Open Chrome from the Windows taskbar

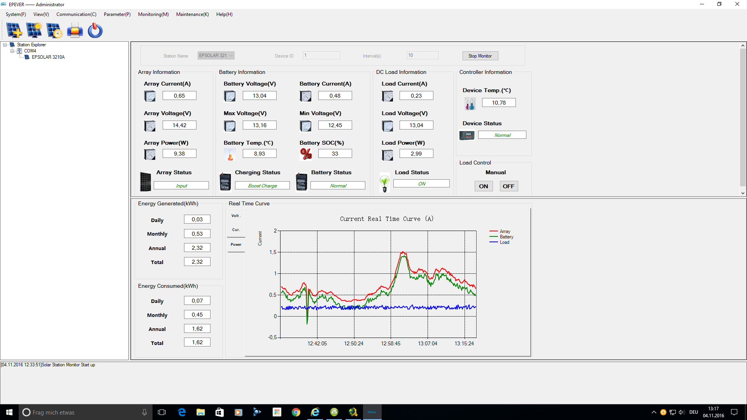(296, 412)
